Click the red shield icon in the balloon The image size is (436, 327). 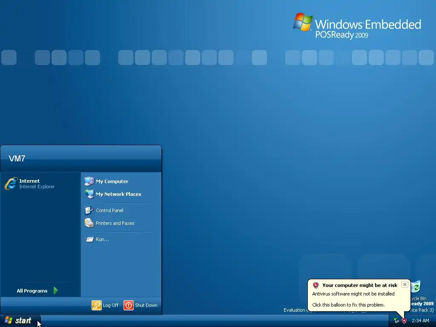coord(316,285)
